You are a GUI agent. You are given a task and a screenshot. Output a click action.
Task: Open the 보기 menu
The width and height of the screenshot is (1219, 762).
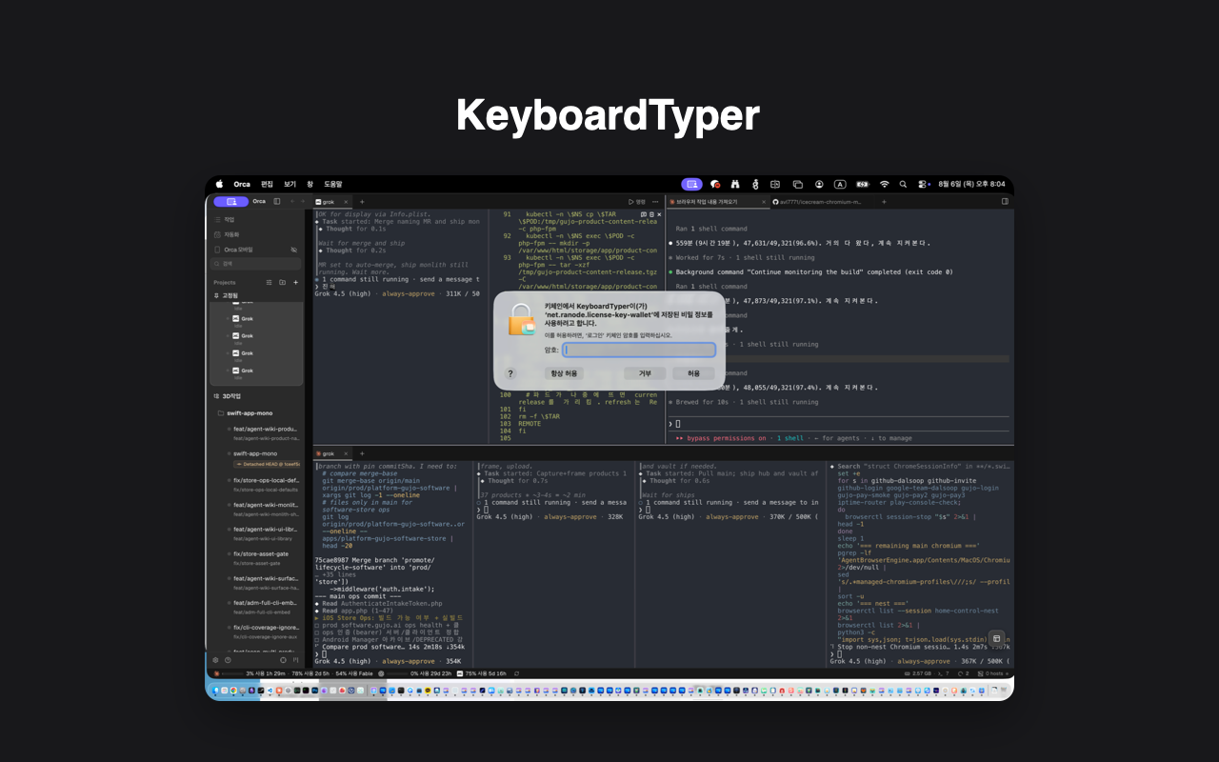(x=290, y=184)
